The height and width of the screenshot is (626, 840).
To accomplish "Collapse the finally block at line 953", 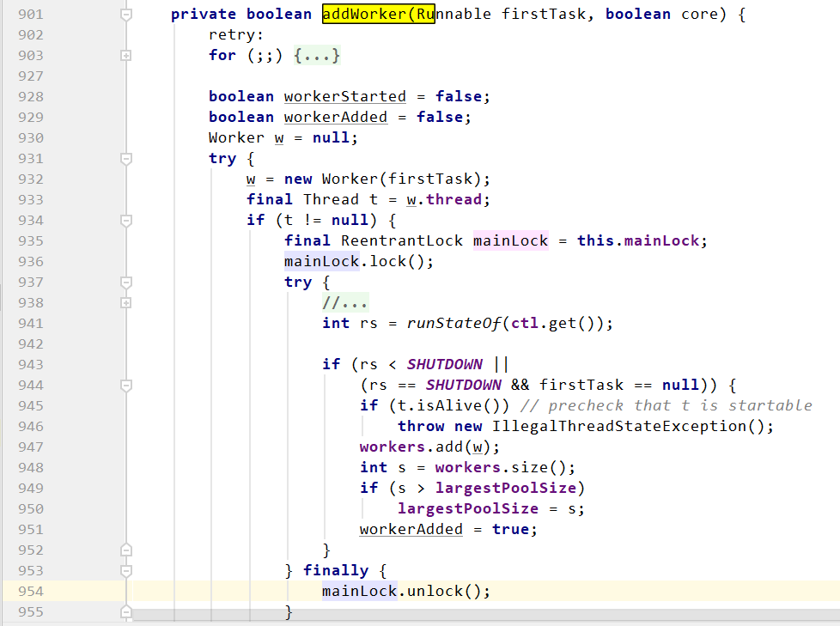I will 126,571.
